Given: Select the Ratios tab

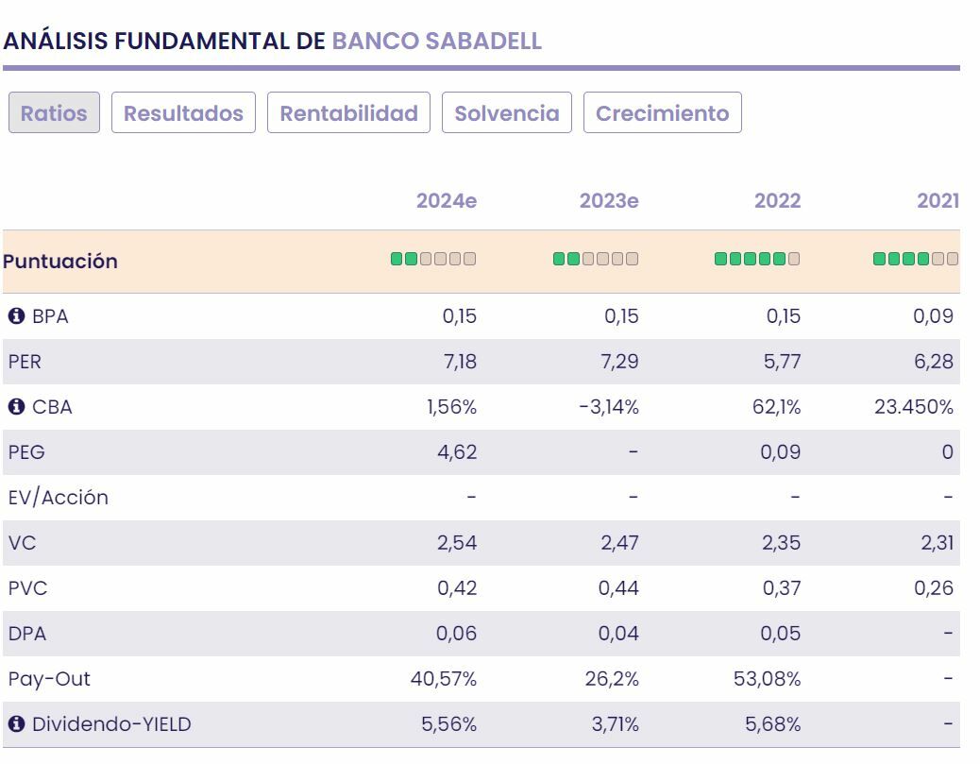Looking at the screenshot, I should click(x=54, y=113).
